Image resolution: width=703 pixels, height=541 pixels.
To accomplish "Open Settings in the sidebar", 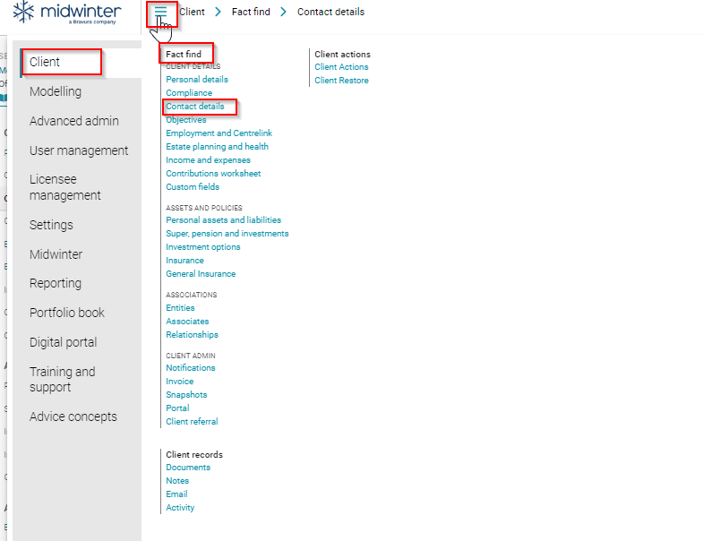I will [x=51, y=225].
